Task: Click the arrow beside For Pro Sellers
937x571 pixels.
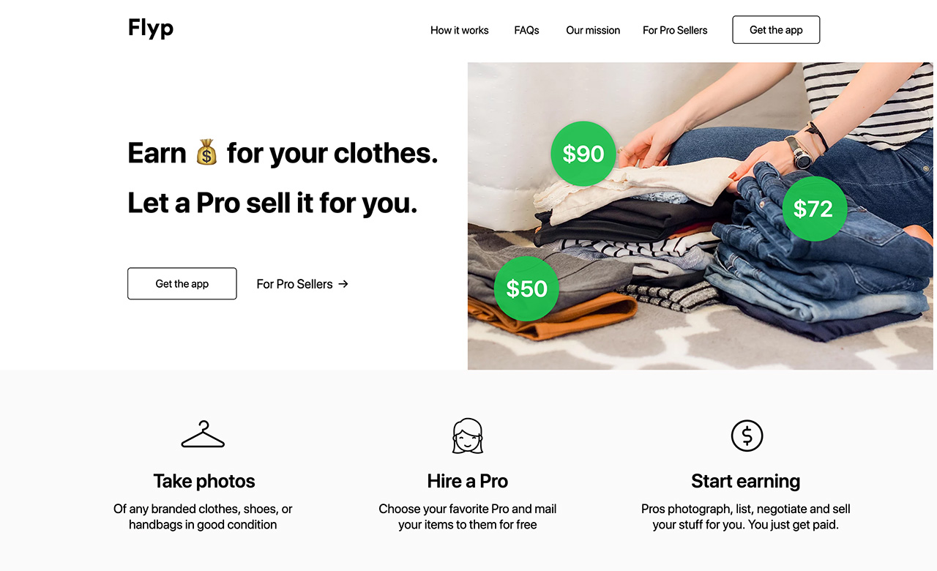Action: point(343,284)
